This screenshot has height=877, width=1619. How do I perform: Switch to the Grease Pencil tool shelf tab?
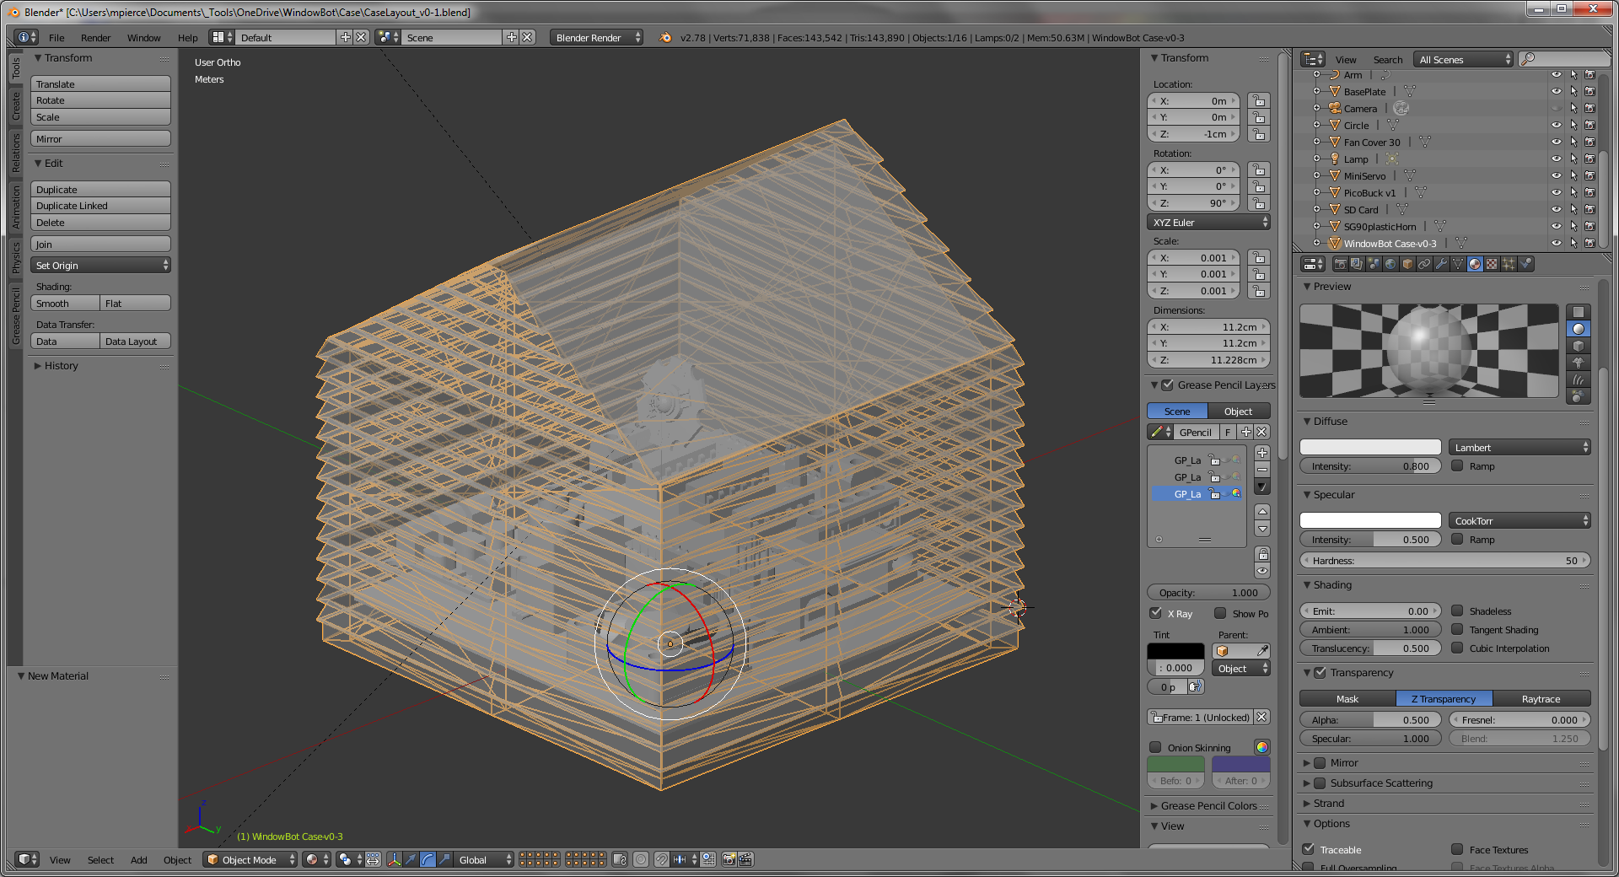(x=16, y=315)
